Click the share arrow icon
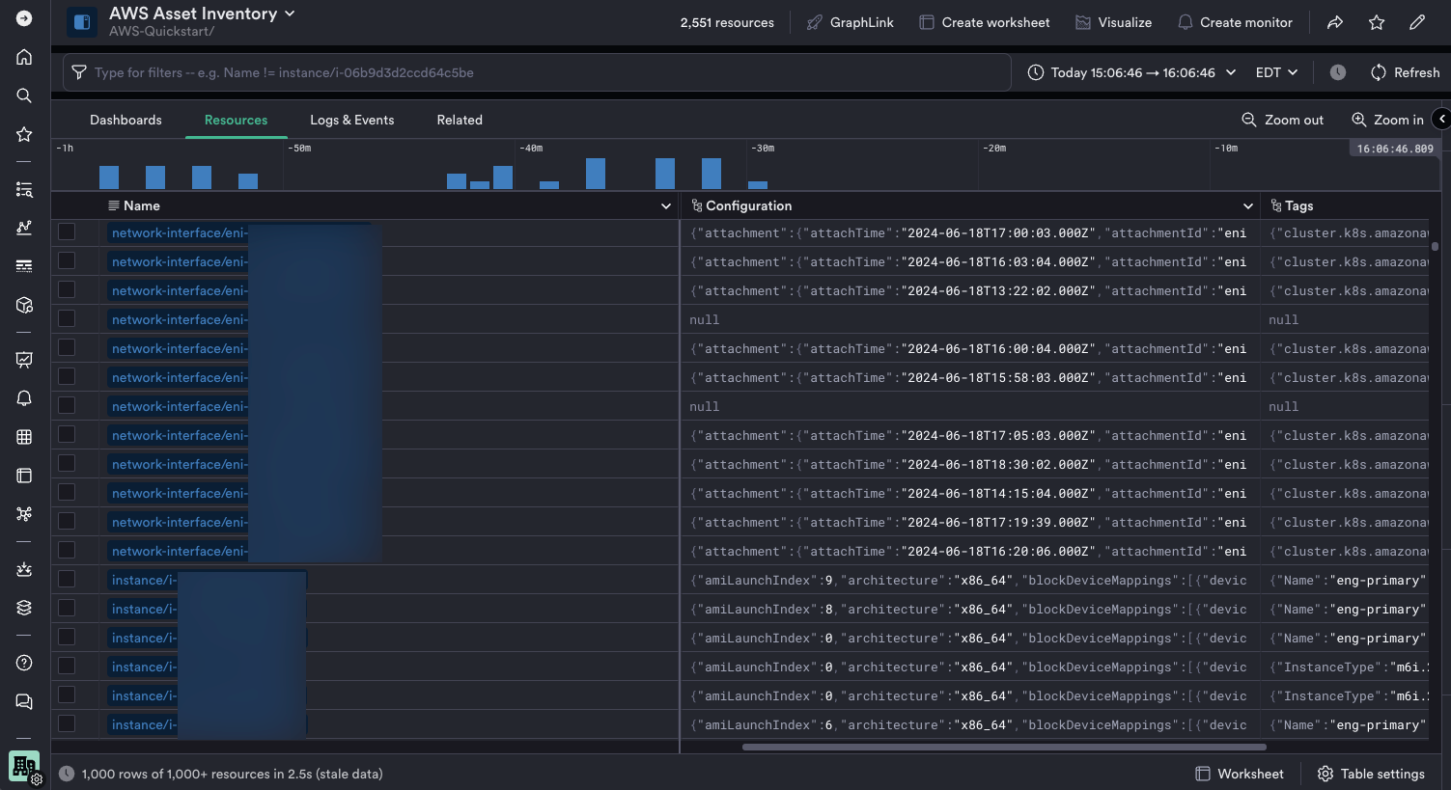Screen dimensions: 1451x790 coord(1335,22)
